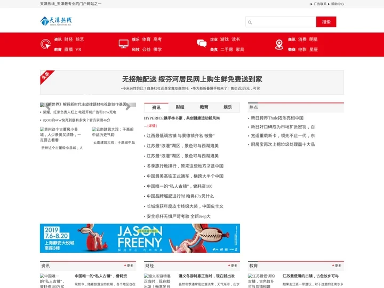Select 家具 in the navigation bar
The height and width of the screenshot is (288, 384).
coord(240,50)
